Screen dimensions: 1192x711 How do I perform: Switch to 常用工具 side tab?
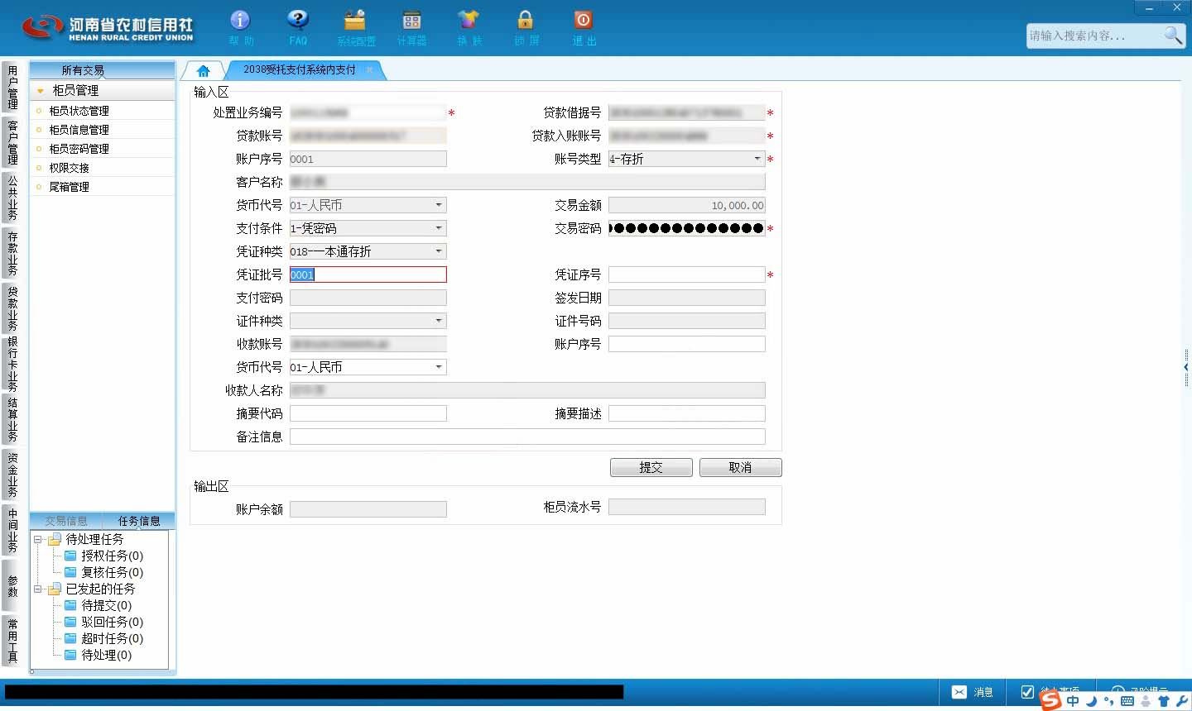click(x=12, y=640)
